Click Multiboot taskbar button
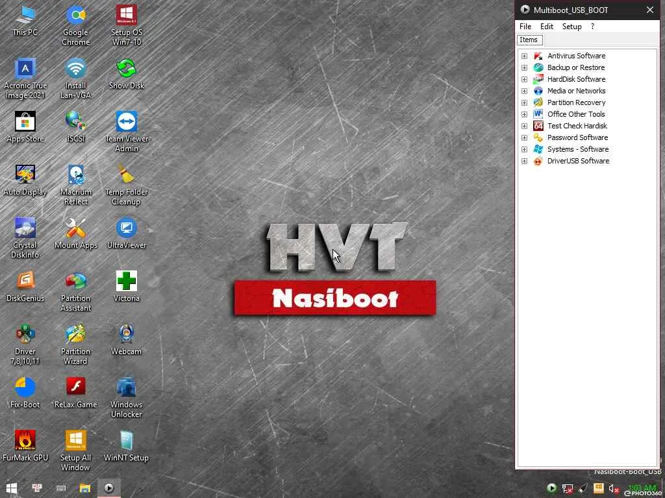 109,488
